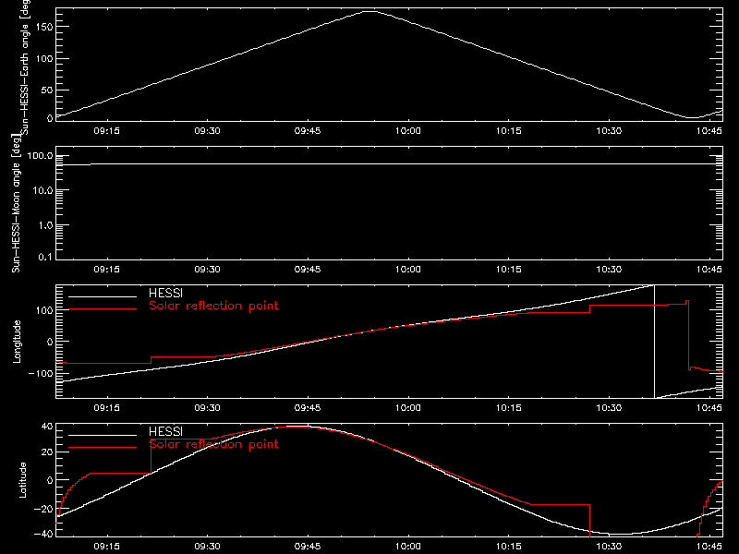Click 10:15 time label under Moon angle plot

[x=509, y=270]
